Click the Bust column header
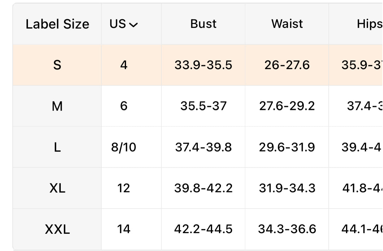 (x=203, y=24)
